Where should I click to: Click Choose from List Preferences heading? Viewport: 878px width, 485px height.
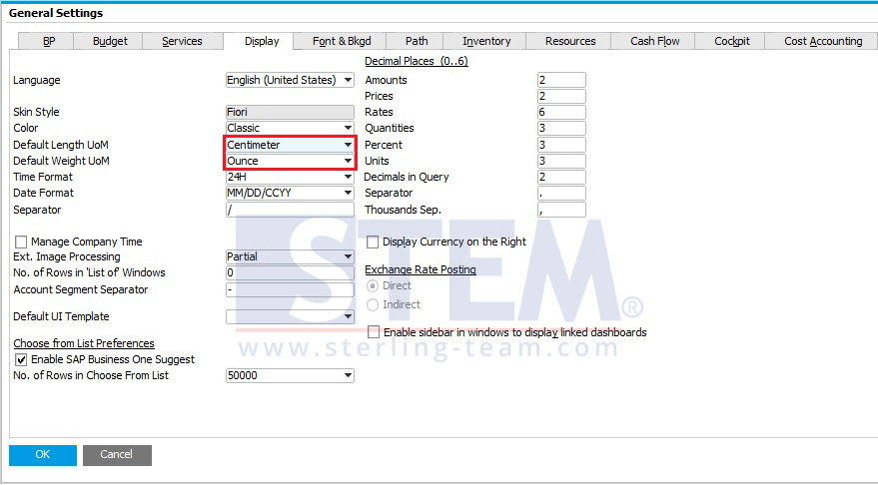click(x=84, y=343)
